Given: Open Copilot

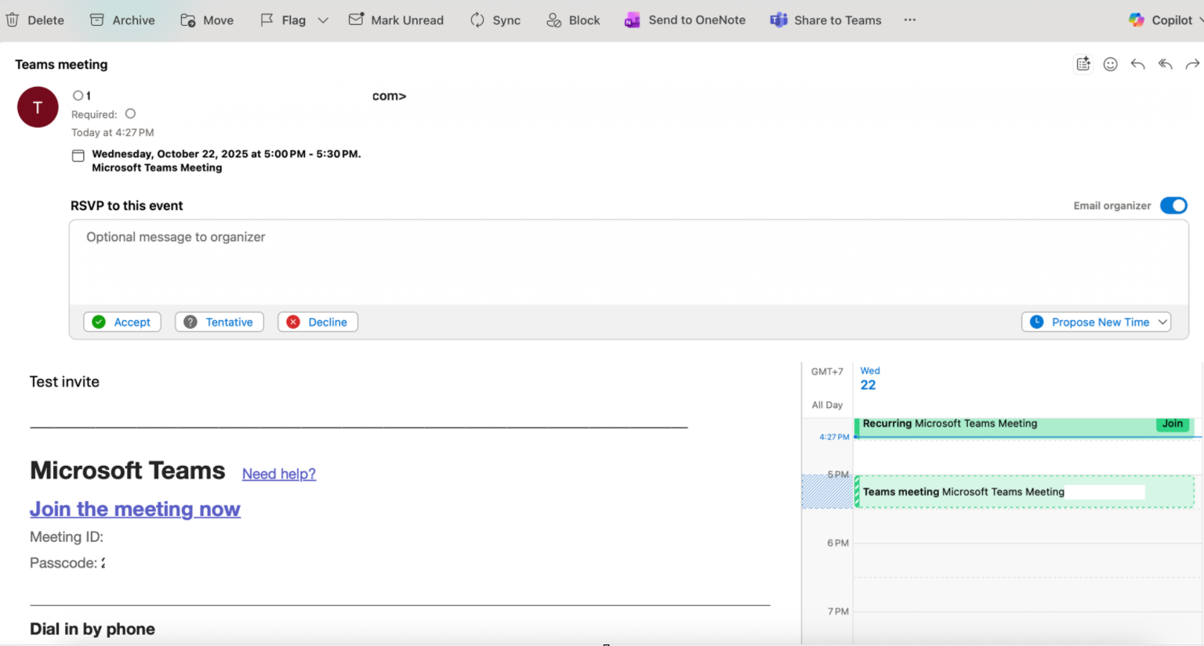Looking at the screenshot, I should 1161,20.
